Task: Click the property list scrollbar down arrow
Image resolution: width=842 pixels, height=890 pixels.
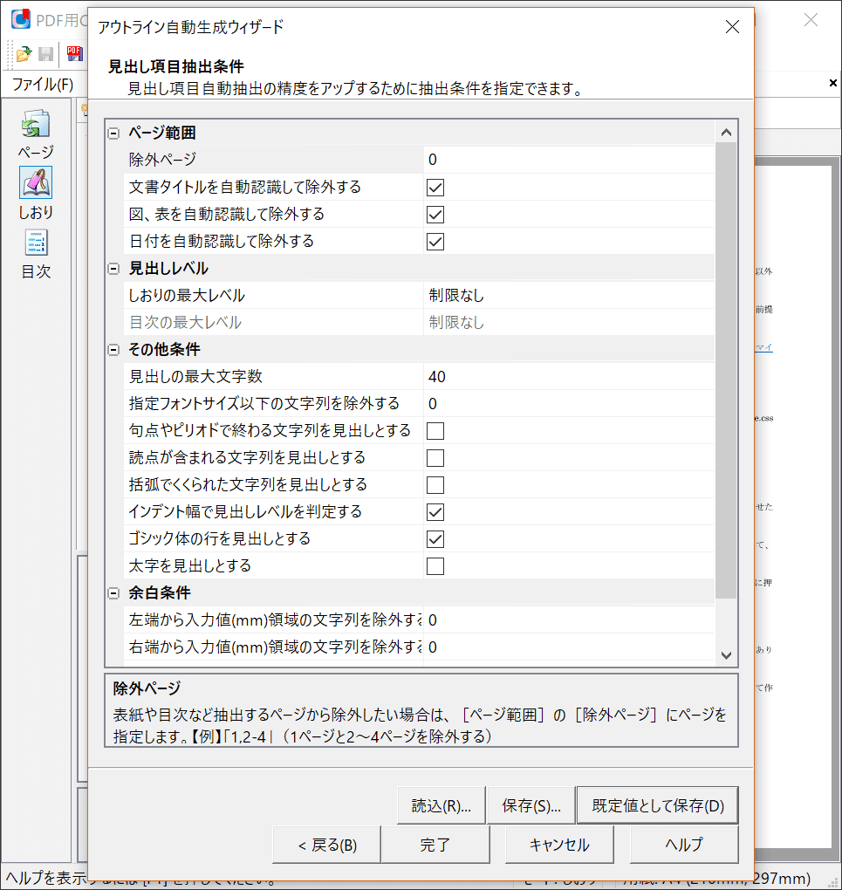Action: (x=726, y=654)
